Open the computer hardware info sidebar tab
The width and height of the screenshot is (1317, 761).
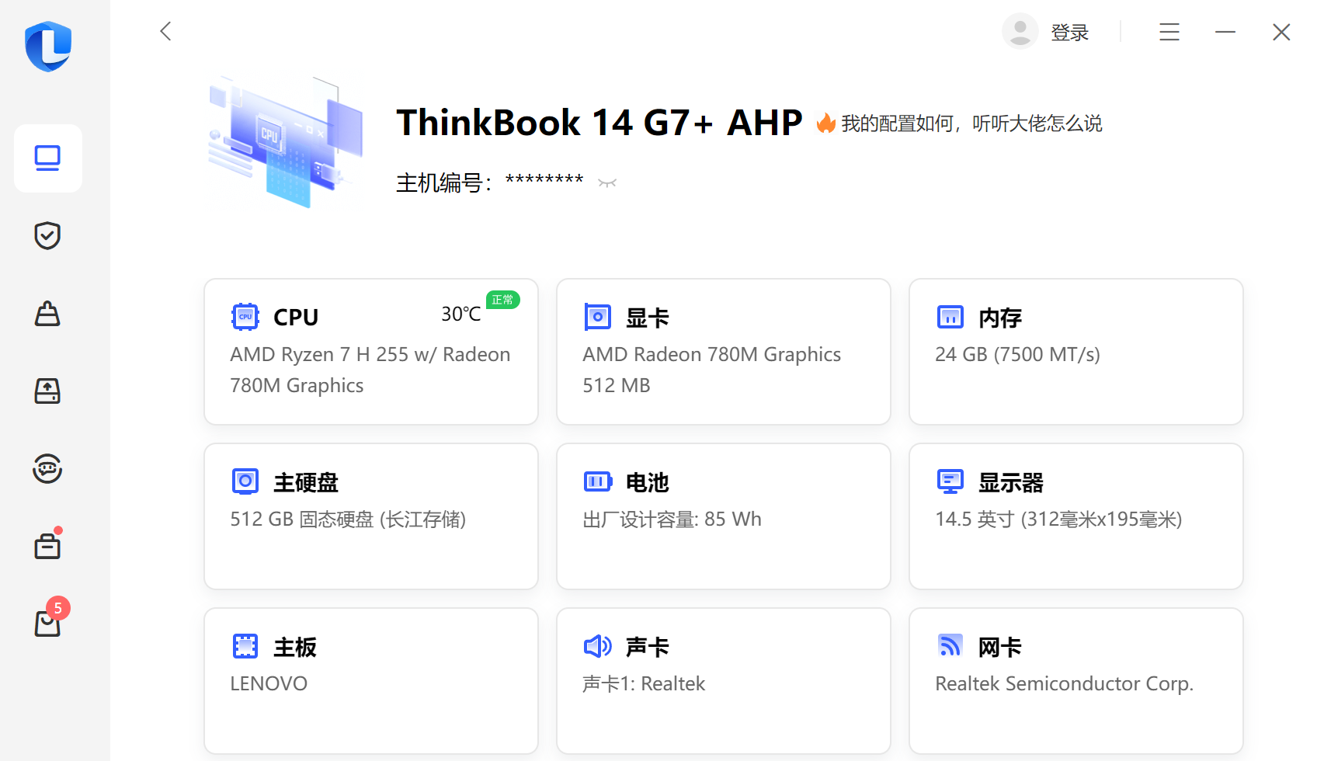[48, 158]
